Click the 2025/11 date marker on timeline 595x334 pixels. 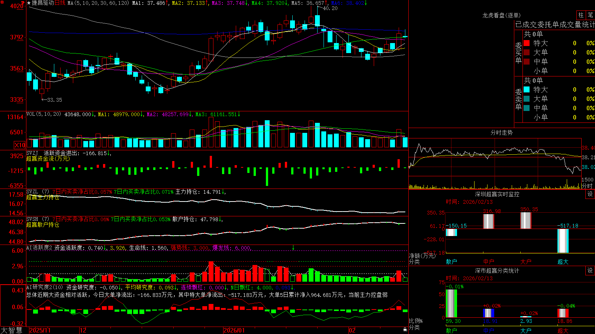(x=40, y=330)
